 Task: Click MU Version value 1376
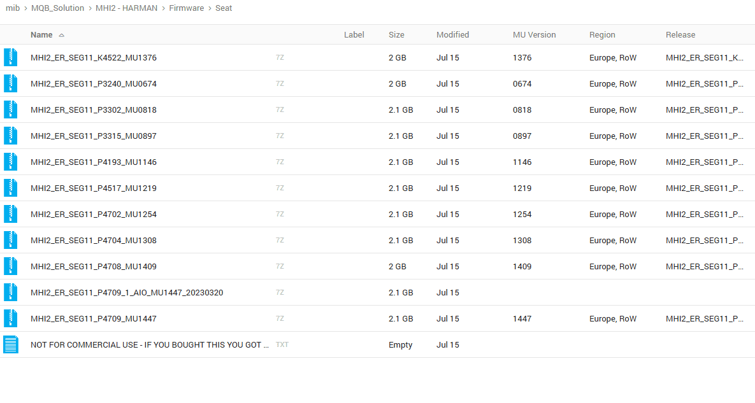pyautogui.click(x=522, y=58)
